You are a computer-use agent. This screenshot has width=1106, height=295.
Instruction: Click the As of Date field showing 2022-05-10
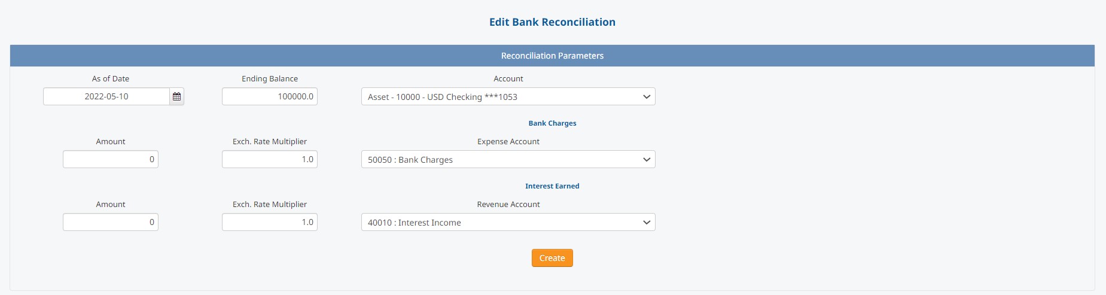pyautogui.click(x=106, y=96)
